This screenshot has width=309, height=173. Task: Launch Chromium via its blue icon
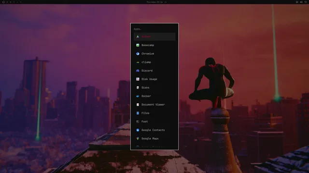click(x=138, y=53)
